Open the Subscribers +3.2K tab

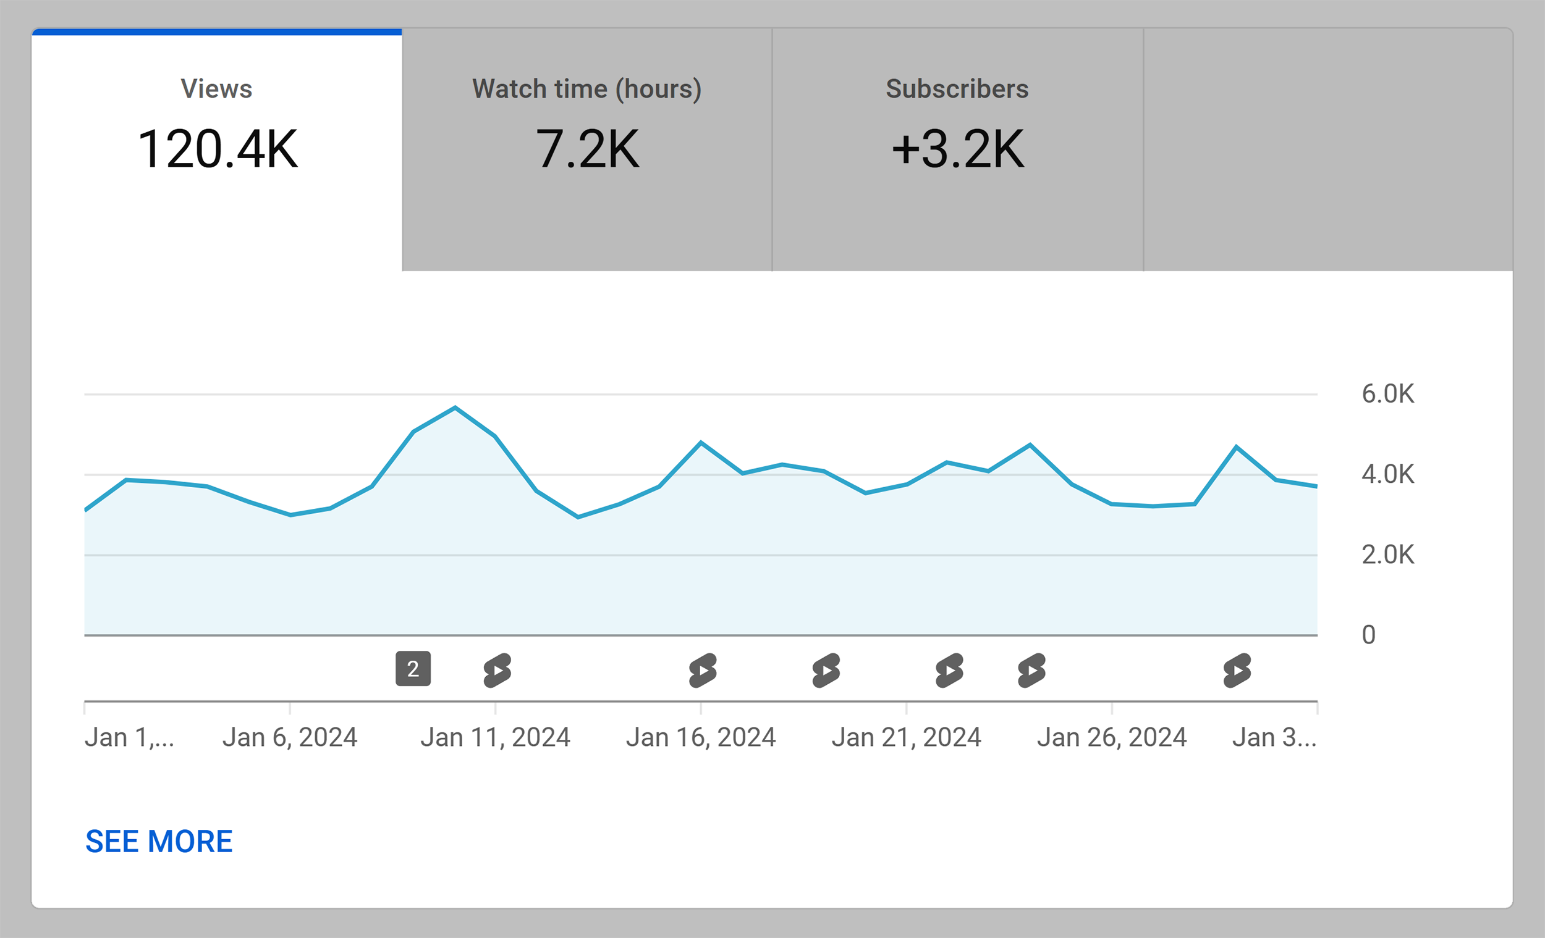click(x=957, y=150)
